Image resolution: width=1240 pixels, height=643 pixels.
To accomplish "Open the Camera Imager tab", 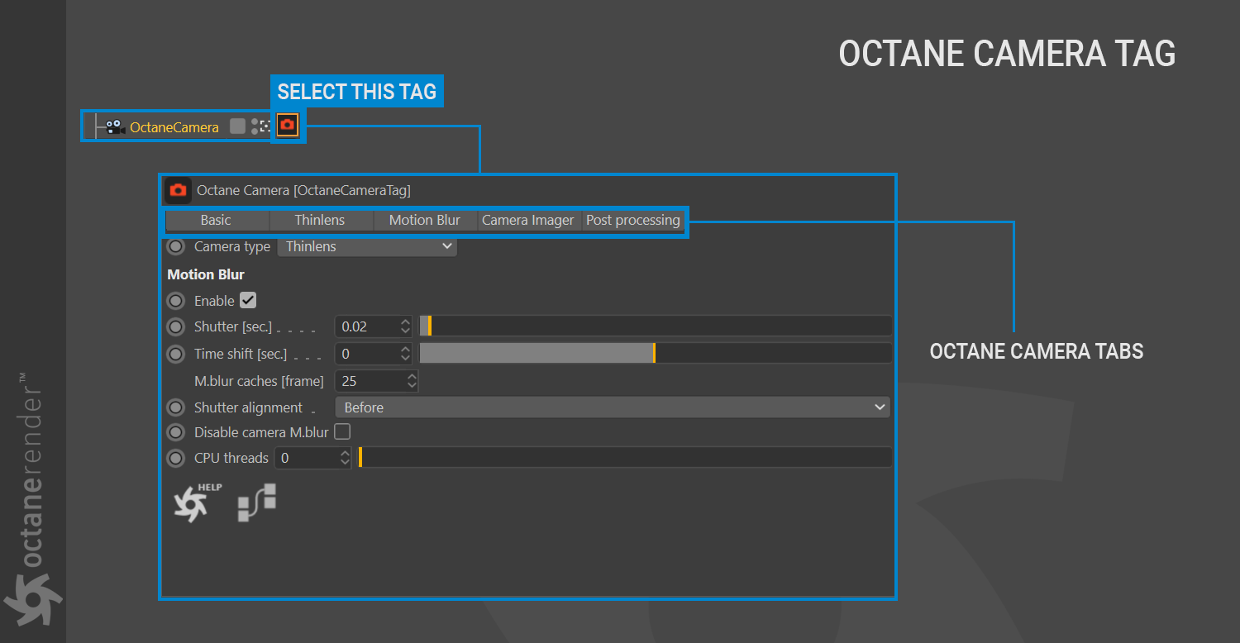I will pyautogui.click(x=528, y=220).
